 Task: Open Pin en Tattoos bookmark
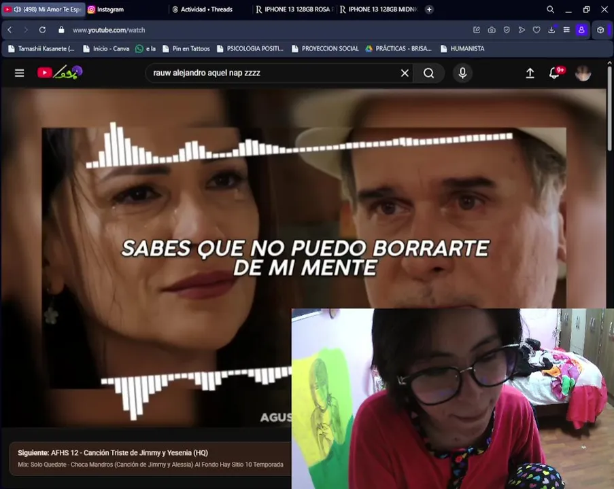186,48
